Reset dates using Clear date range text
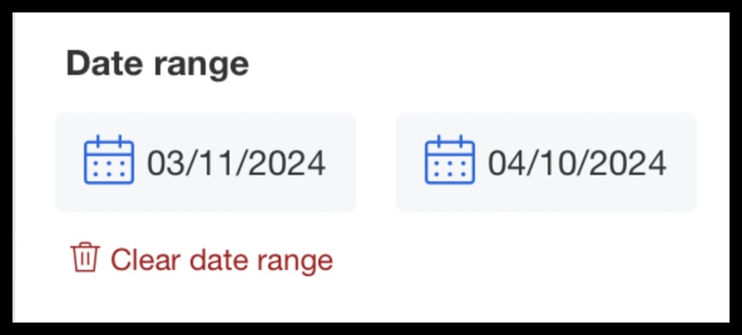The height and width of the screenshot is (335, 742). pyautogui.click(x=221, y=260)
